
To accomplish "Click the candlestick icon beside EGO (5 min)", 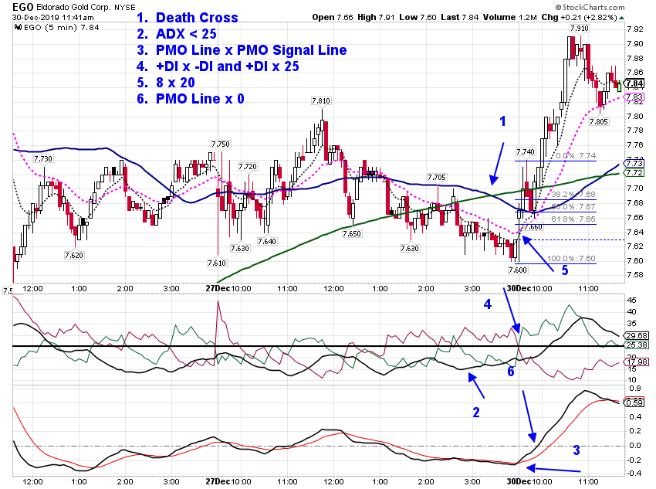I will [x=18, y=28].
